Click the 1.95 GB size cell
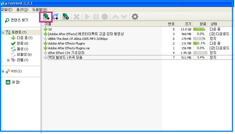The height and width of the screenshot is (134, 235). (186, 53)
